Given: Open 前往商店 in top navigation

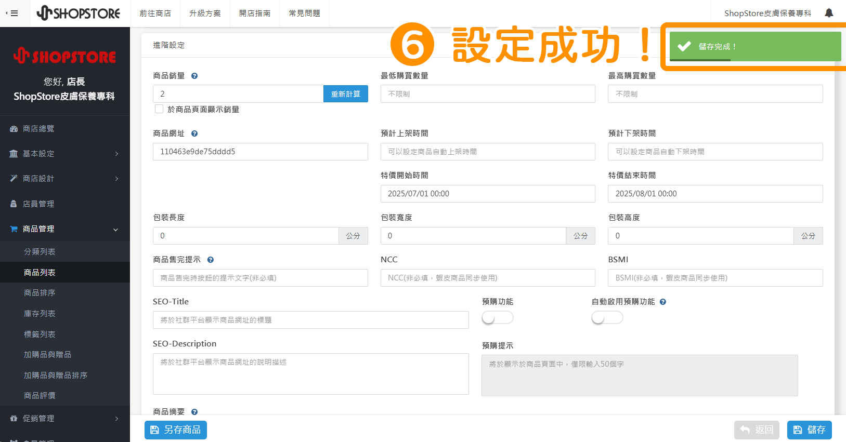Looking at the screenshot, I should pos(155,14).
